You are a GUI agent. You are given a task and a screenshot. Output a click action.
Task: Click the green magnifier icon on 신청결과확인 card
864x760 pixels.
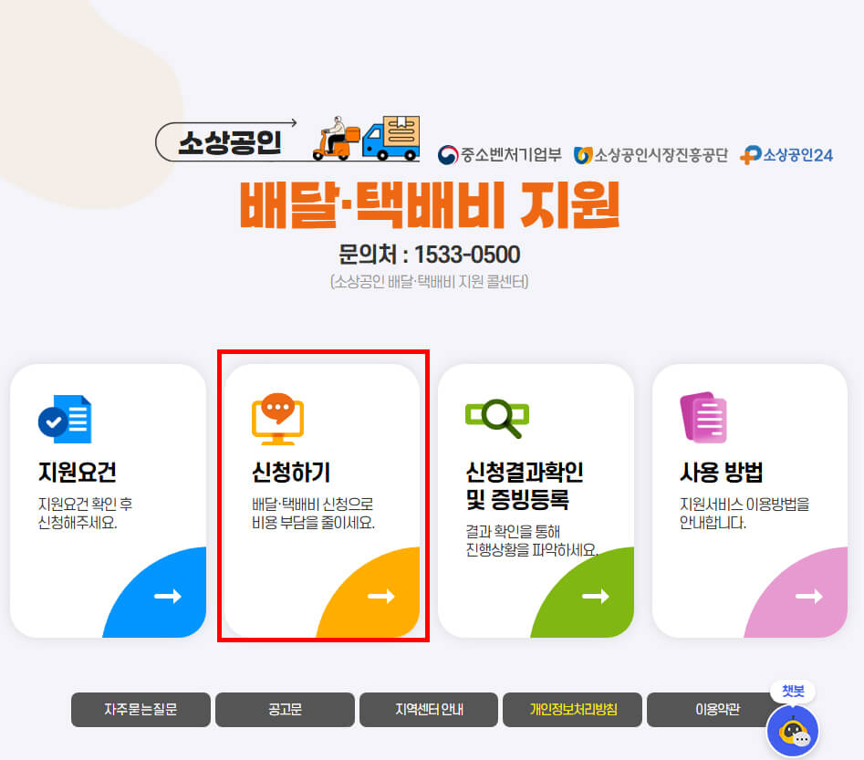tap(497, 418)
